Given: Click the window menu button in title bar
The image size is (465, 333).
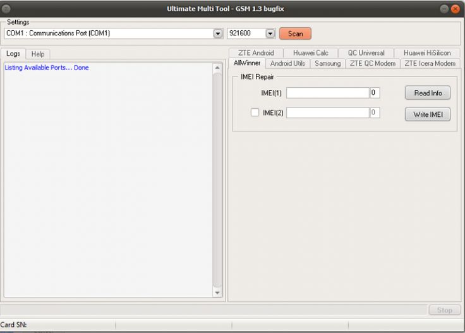Looking at the screenshot, I should point(6,9).
